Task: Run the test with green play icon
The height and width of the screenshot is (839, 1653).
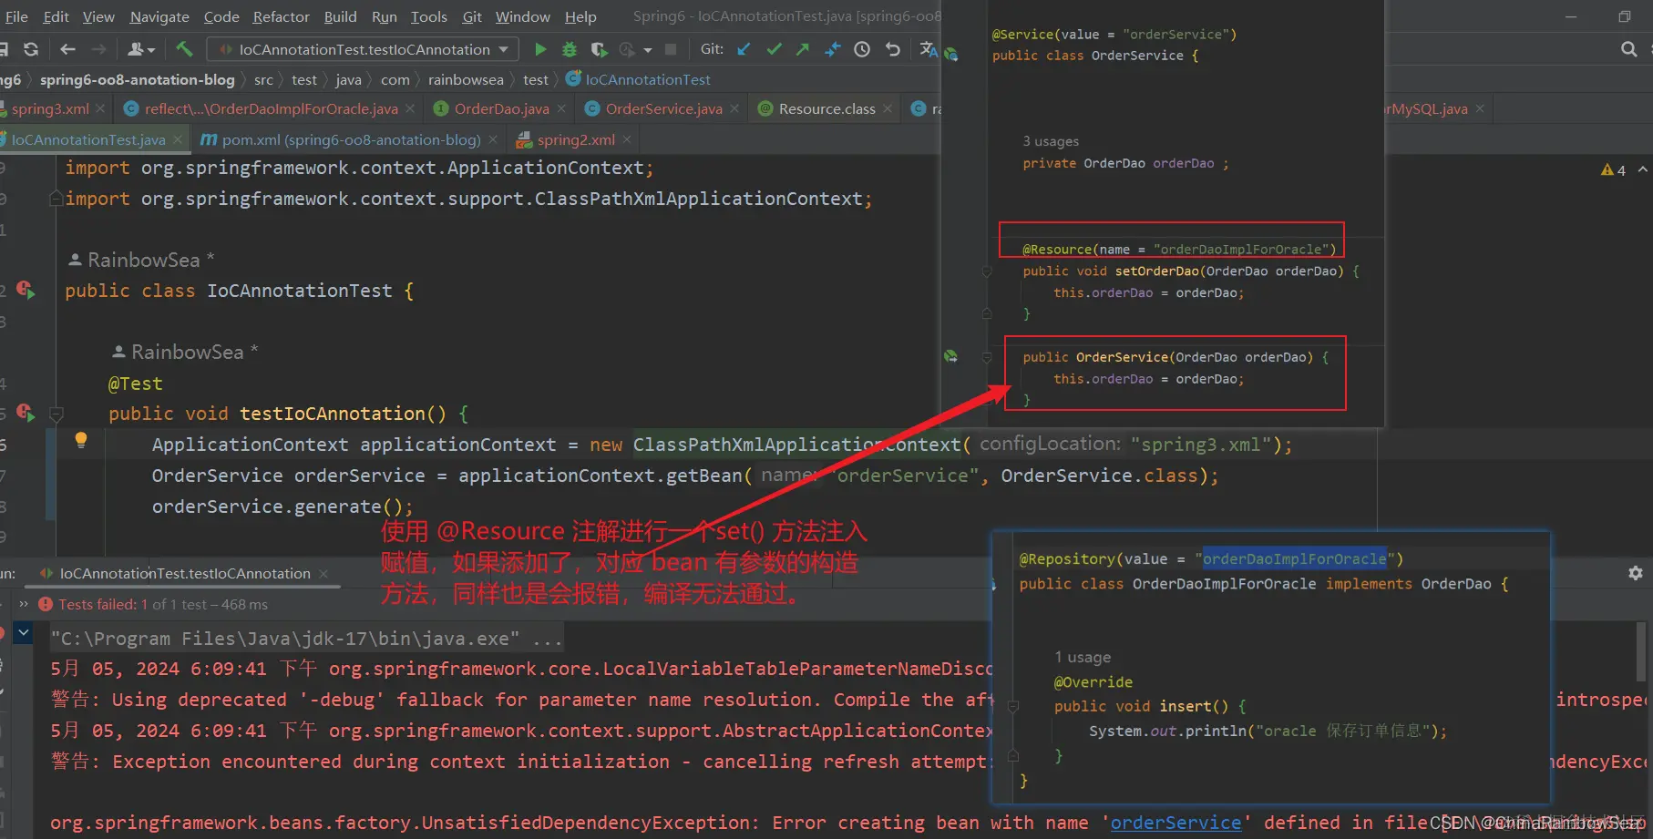Action: (540, 49)
